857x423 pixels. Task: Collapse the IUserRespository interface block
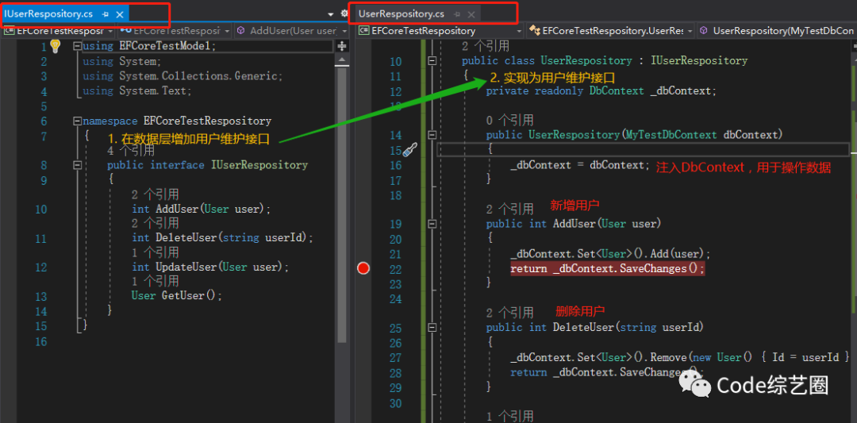coord(77,165)
